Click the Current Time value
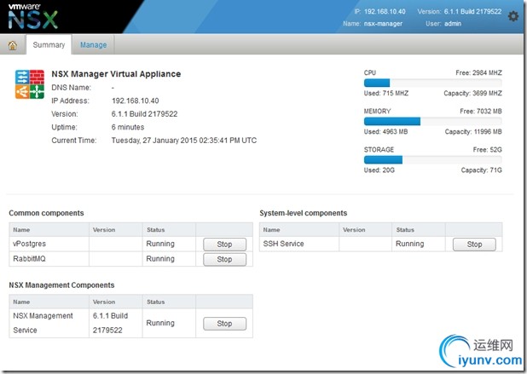Image resolution: width=527 pixels, height=374 pixels. [183, 140]
